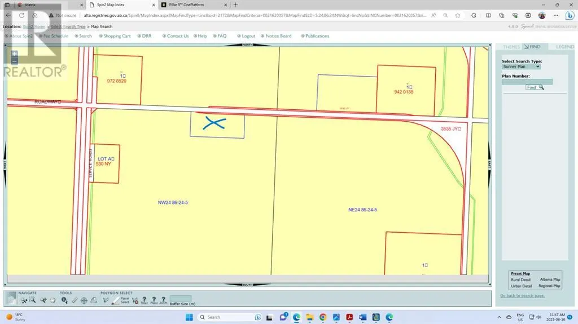The width and height of the screenshot is (578, 324).
Task: Click the Find magnifier button
Action: (535, 87)
